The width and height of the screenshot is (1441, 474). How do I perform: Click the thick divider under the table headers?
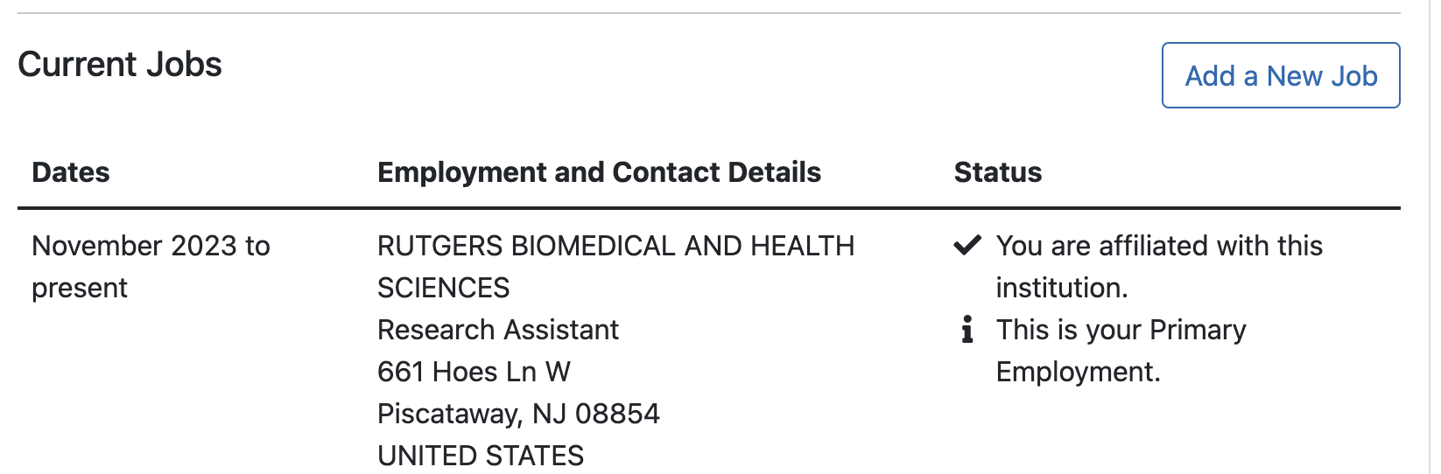tap(709, 208)
